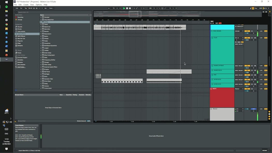Solo the MISC DRUMS track
The height and width of the screenshot is (153, 272).
(x=252, y=31)
